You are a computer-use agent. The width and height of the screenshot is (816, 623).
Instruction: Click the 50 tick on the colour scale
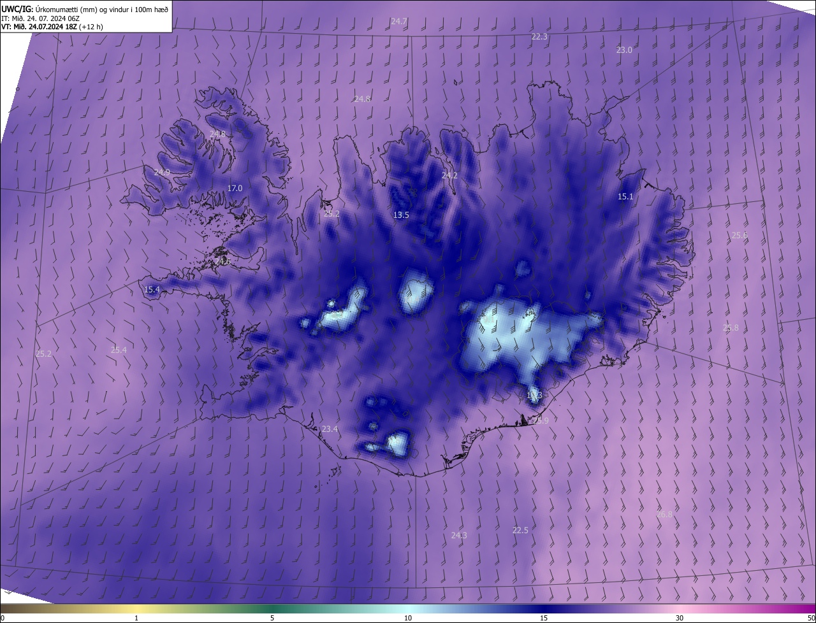click(x=811, y=618)
